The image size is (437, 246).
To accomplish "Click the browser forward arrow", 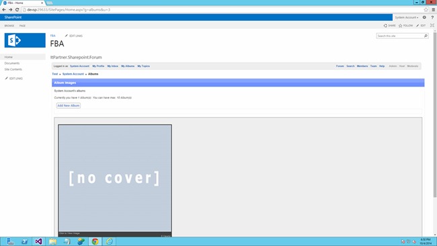I will (11, 10).
